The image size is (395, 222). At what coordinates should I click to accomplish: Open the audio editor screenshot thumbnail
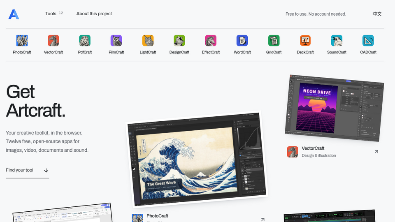coord(330,216)
